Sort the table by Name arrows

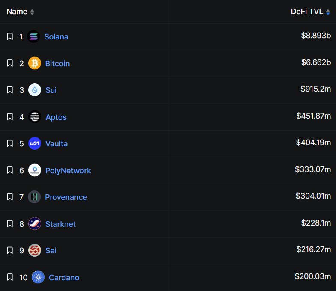(x=32, y=12)
